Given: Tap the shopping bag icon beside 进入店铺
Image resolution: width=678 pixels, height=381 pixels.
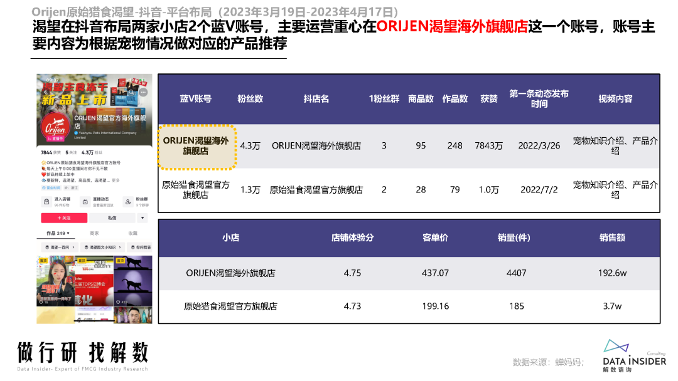Looking at the screenshot, I should pos(46,202).
